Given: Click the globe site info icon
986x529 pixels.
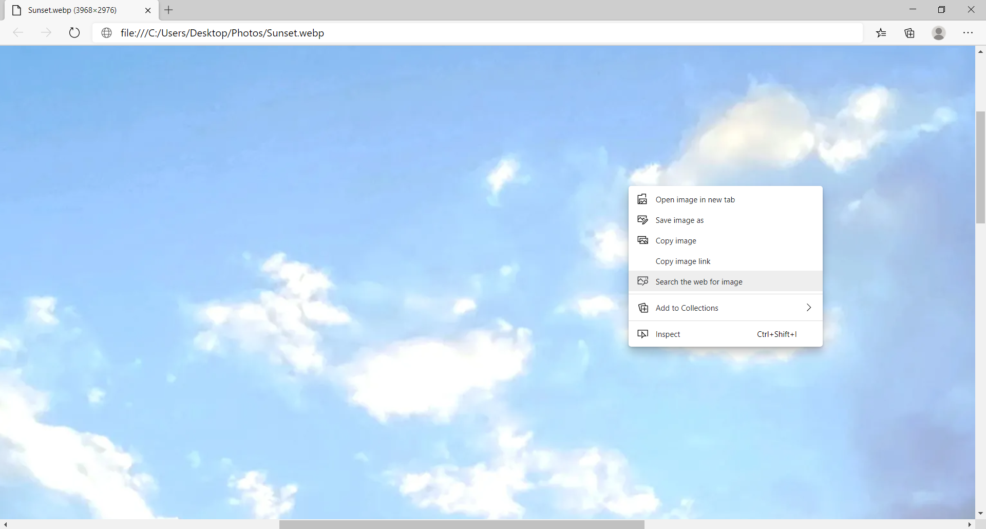Looking at the screenshot, I should (x=107, y=33).
